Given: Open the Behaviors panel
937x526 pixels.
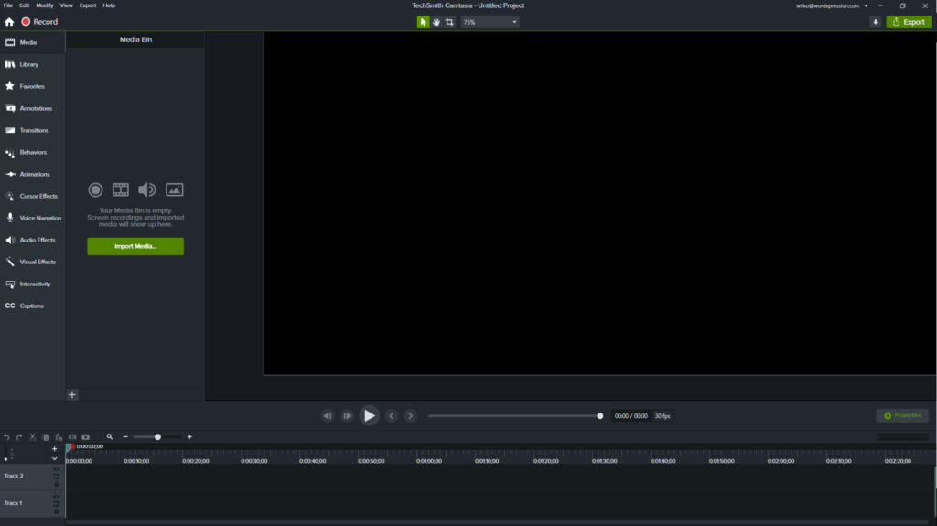Looking at the screenshot, I should pos(32,153).
